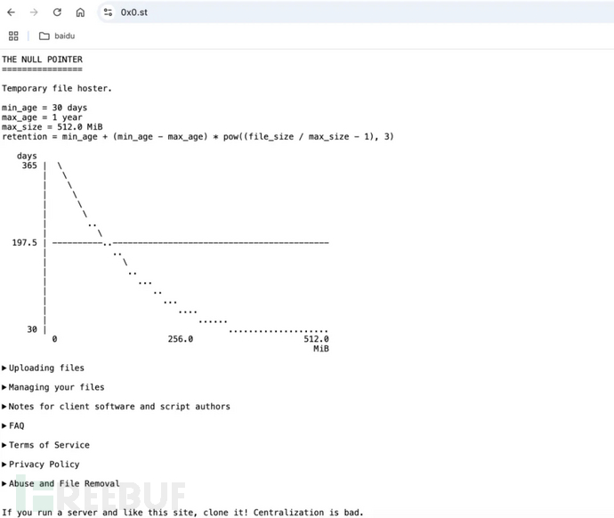This screenshot has width=614, height=518.
Task: Click the min_age = 30 days line
Action: click(x=44, y=108)
